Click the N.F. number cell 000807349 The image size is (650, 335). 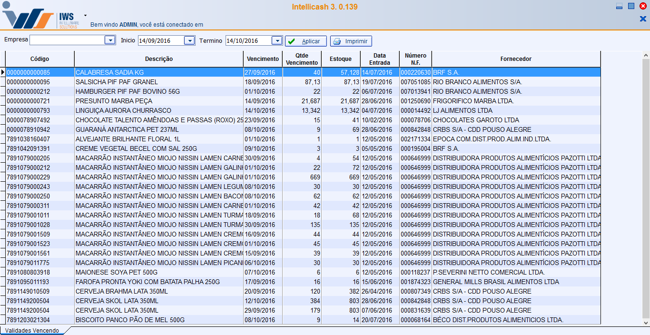415,291
